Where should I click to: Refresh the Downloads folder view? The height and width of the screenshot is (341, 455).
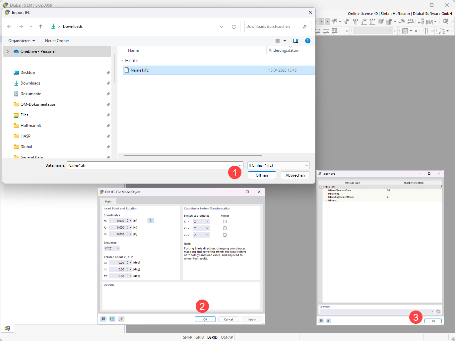tap(234, 27)
